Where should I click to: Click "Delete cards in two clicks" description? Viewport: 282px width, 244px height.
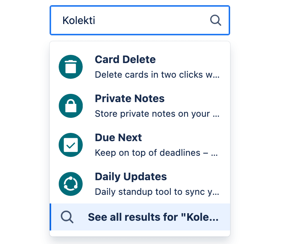point(149,75)
